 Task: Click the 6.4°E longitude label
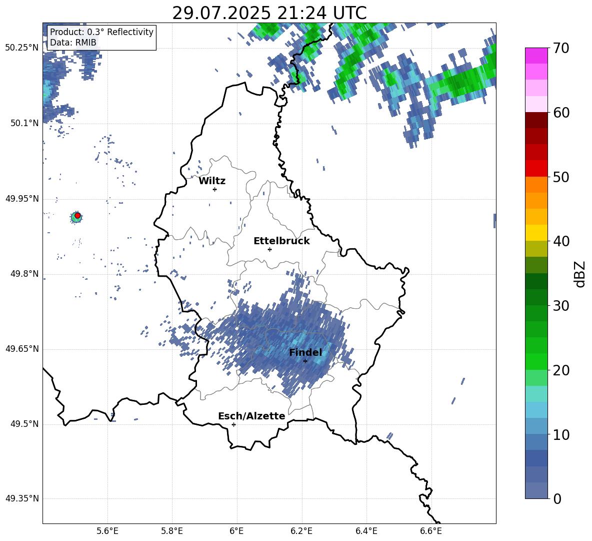click(366, 531)
